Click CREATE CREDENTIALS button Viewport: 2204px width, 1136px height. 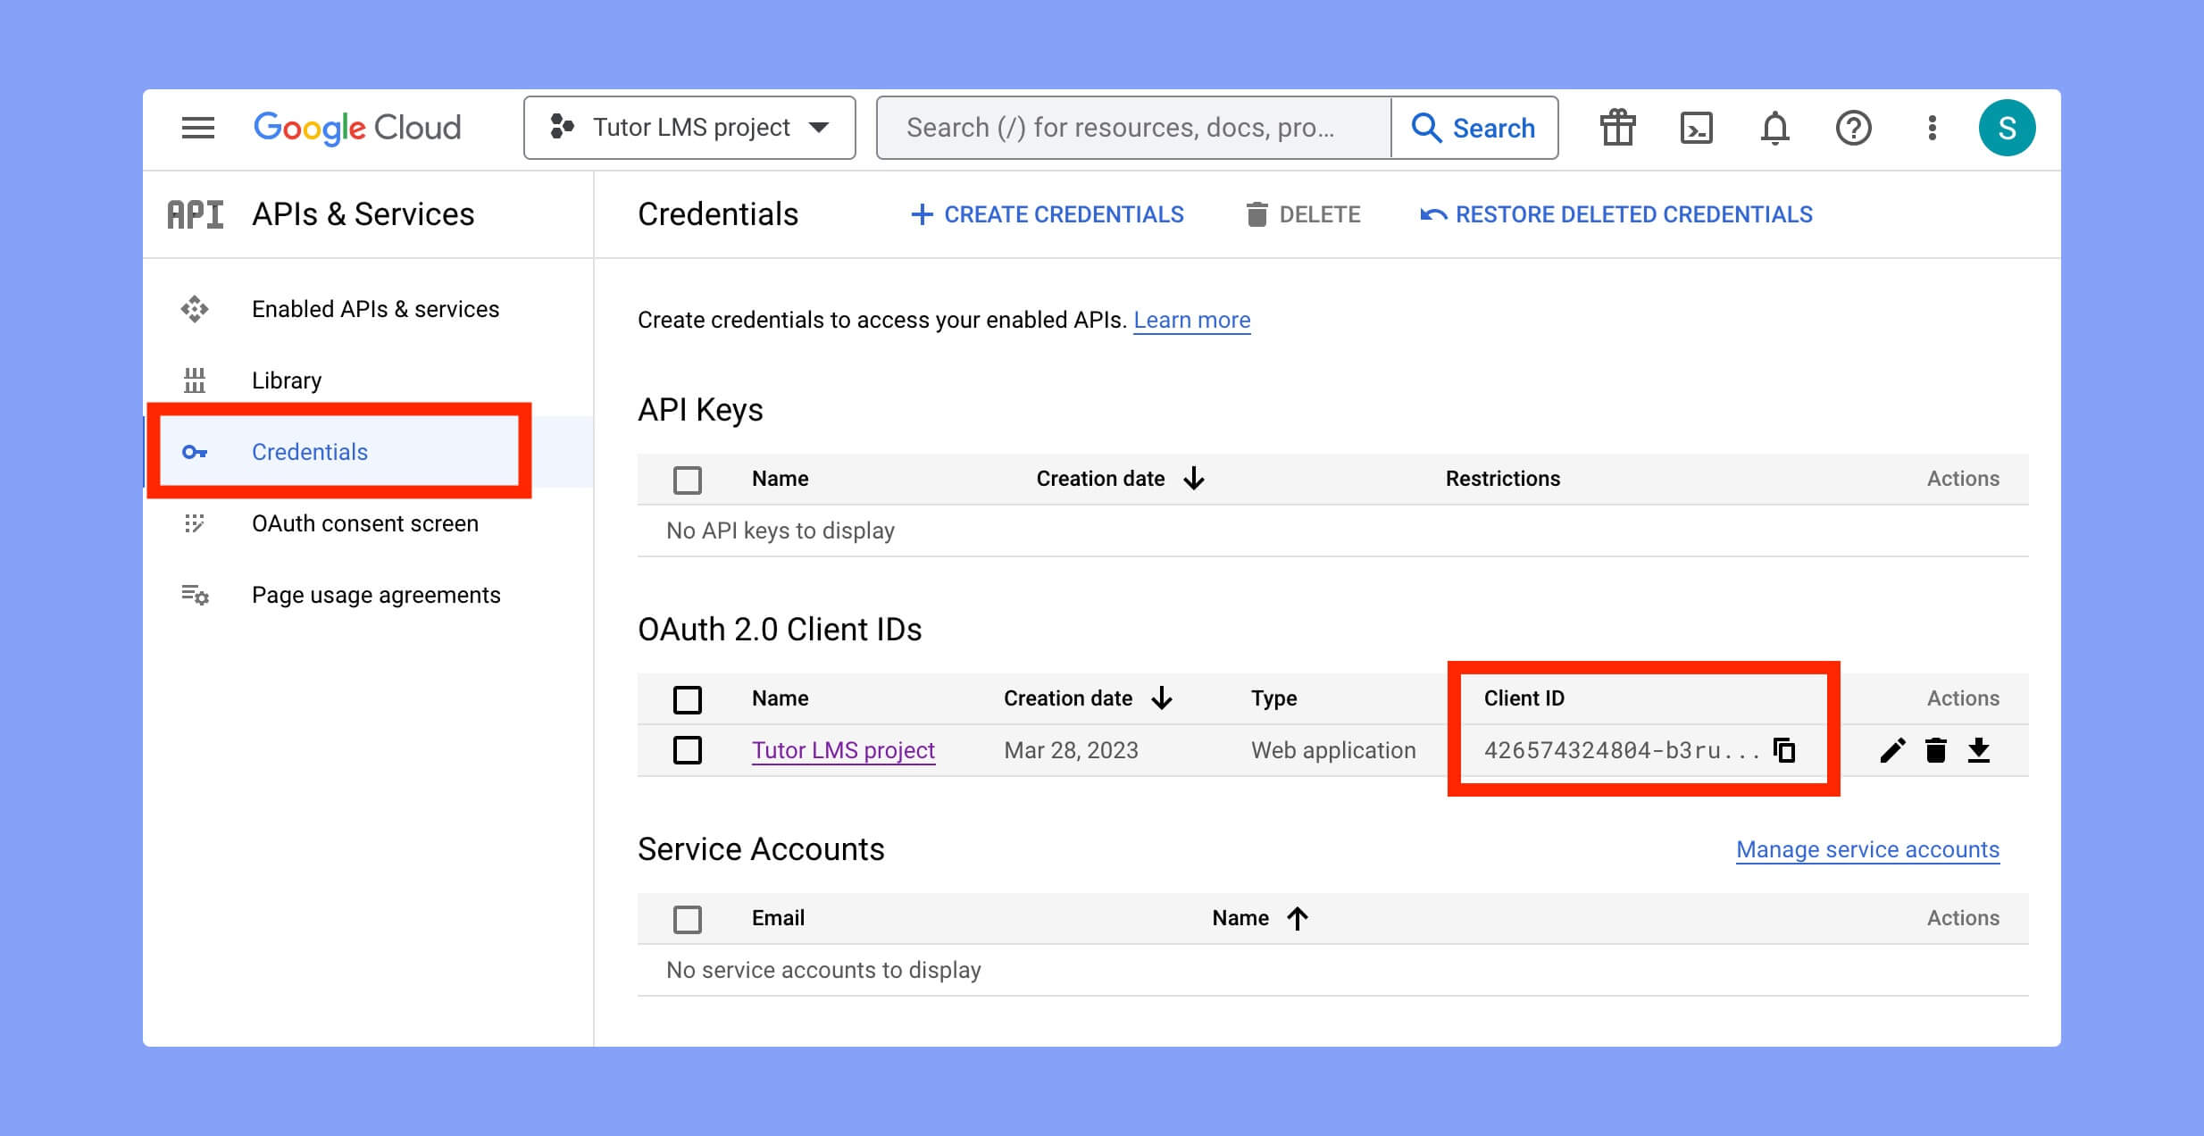coord(1046,214)
